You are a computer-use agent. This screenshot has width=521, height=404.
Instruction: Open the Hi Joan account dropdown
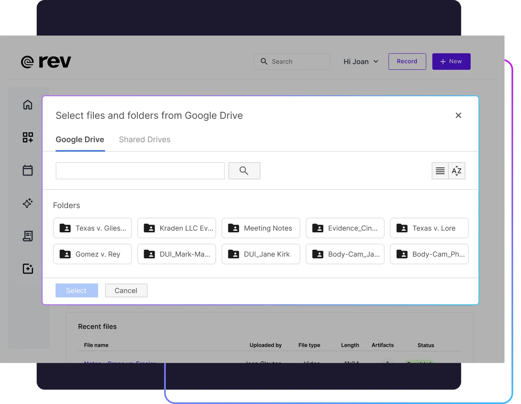(360, 61)
